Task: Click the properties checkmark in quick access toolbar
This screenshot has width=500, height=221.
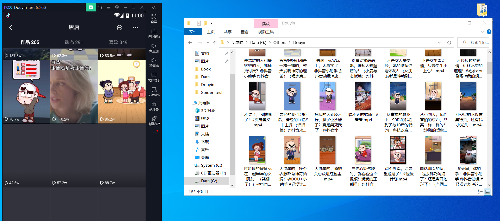Action: [x=199, y=23]
